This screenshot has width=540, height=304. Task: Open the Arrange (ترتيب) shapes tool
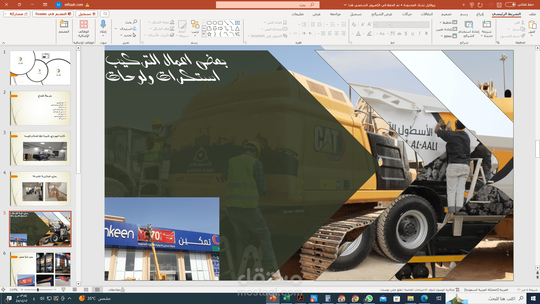195,28
